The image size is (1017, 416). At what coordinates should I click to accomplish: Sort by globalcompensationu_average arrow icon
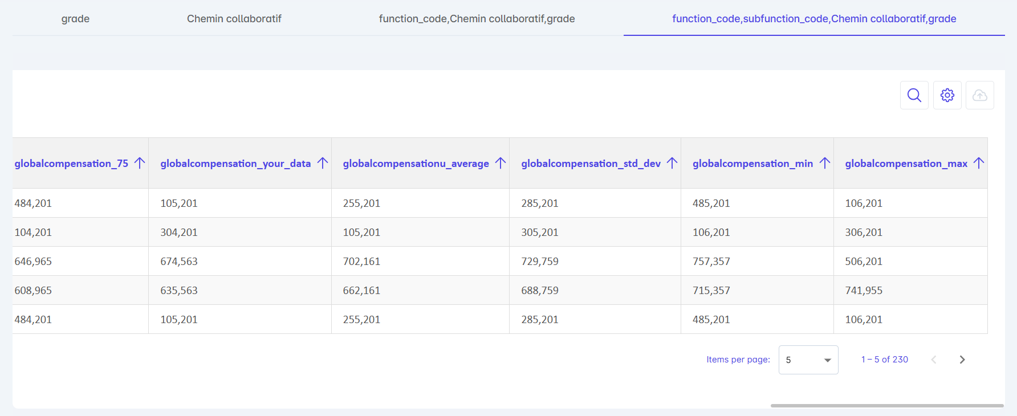pyautogui.click(x=501, y=164)
